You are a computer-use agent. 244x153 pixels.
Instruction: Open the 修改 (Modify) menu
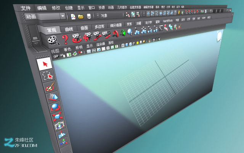point(56,8)
